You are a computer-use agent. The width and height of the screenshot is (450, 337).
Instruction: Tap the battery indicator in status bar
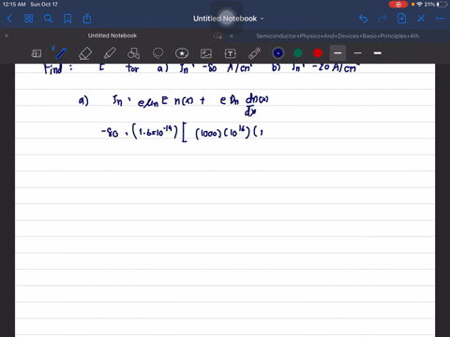[x=442, y=5]
